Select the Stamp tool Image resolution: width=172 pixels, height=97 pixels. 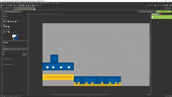13,22
